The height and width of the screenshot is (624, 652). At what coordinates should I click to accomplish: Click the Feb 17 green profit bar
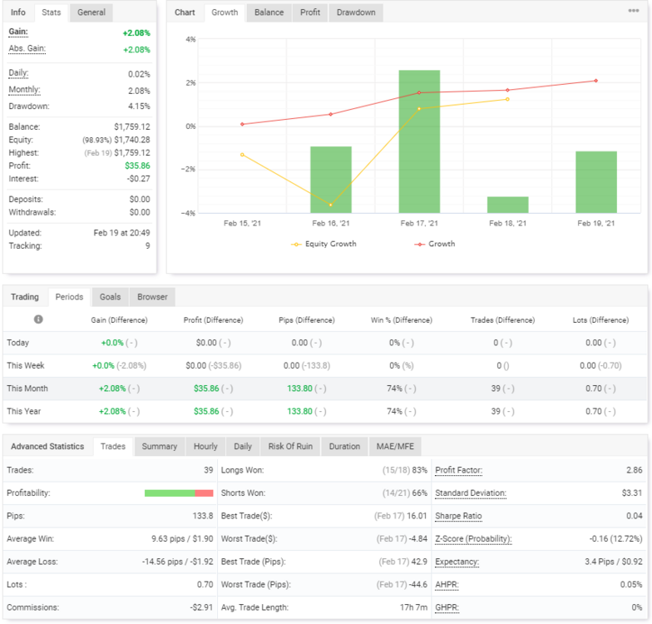pos(419,141)
